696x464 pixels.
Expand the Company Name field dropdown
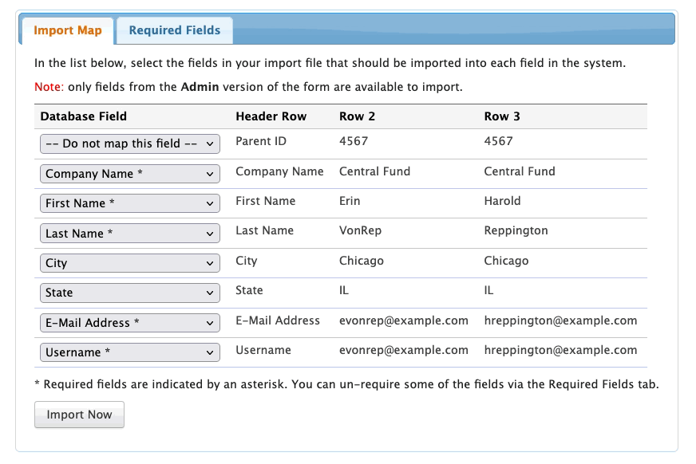tap(129, 174)
